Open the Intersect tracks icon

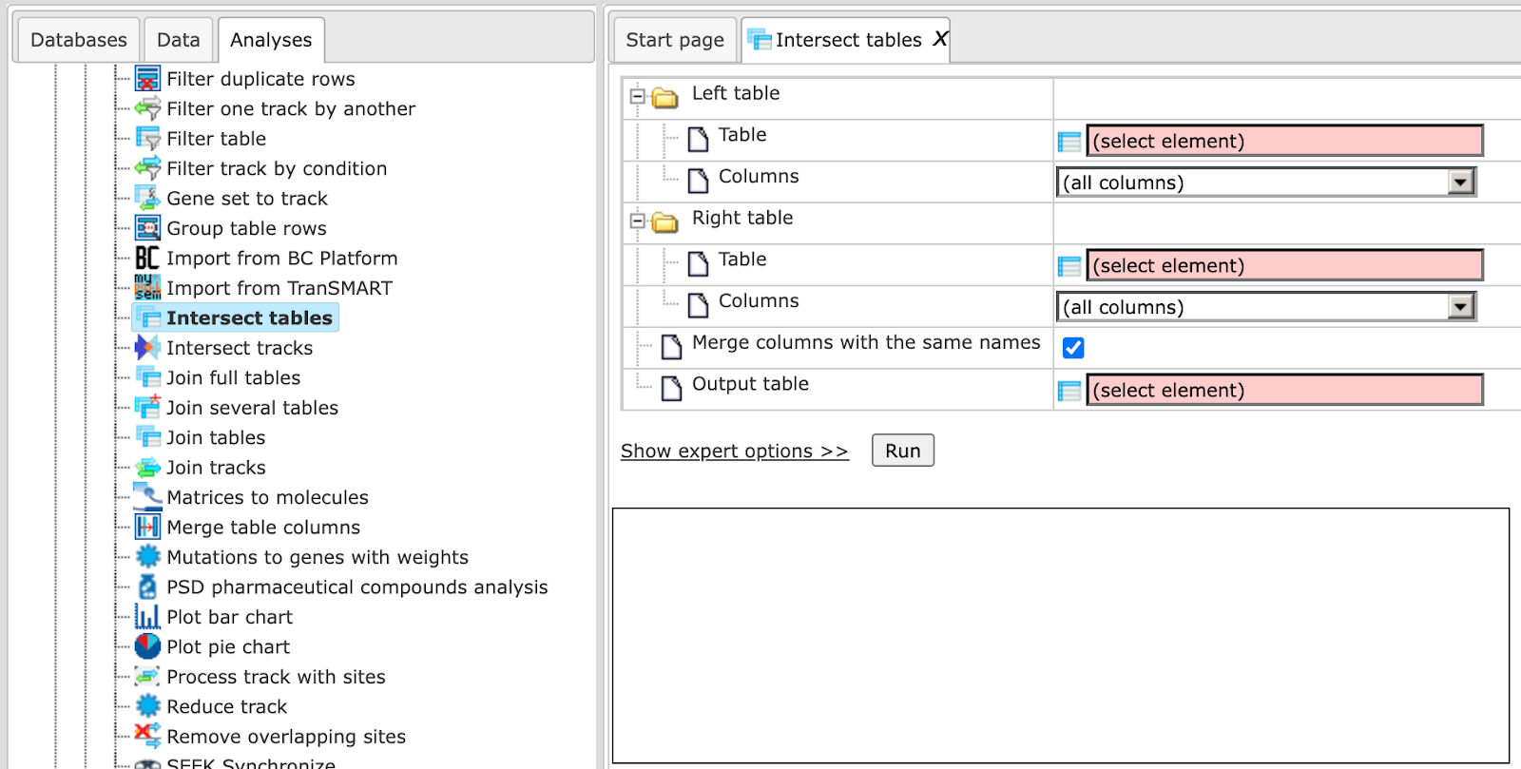tap(147, 348)
